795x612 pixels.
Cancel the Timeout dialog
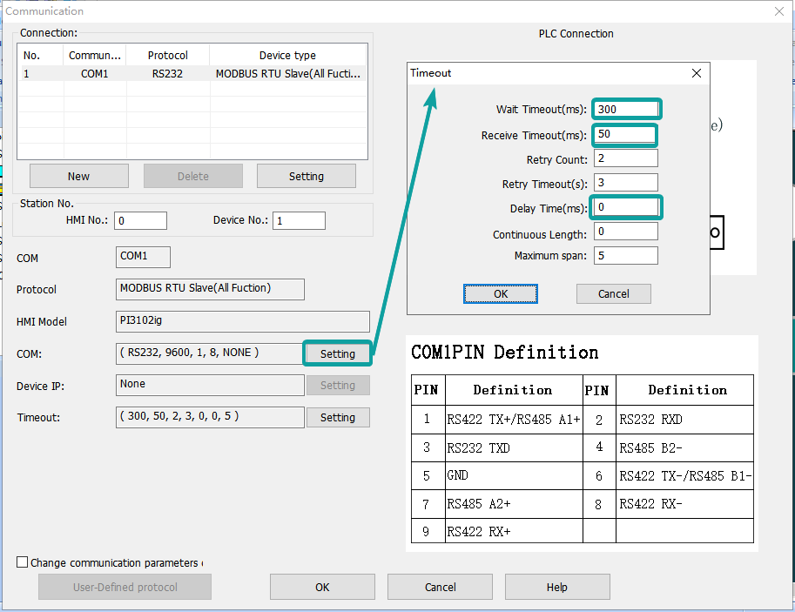613,293
